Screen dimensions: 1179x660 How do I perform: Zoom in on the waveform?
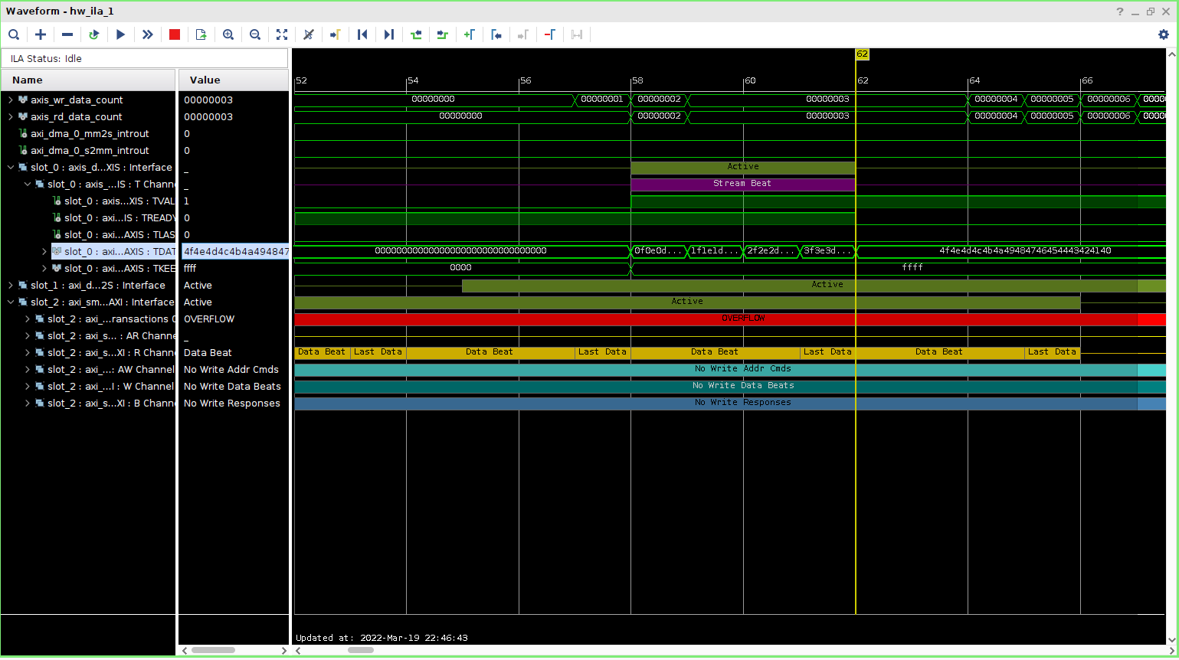pos(228,34)
